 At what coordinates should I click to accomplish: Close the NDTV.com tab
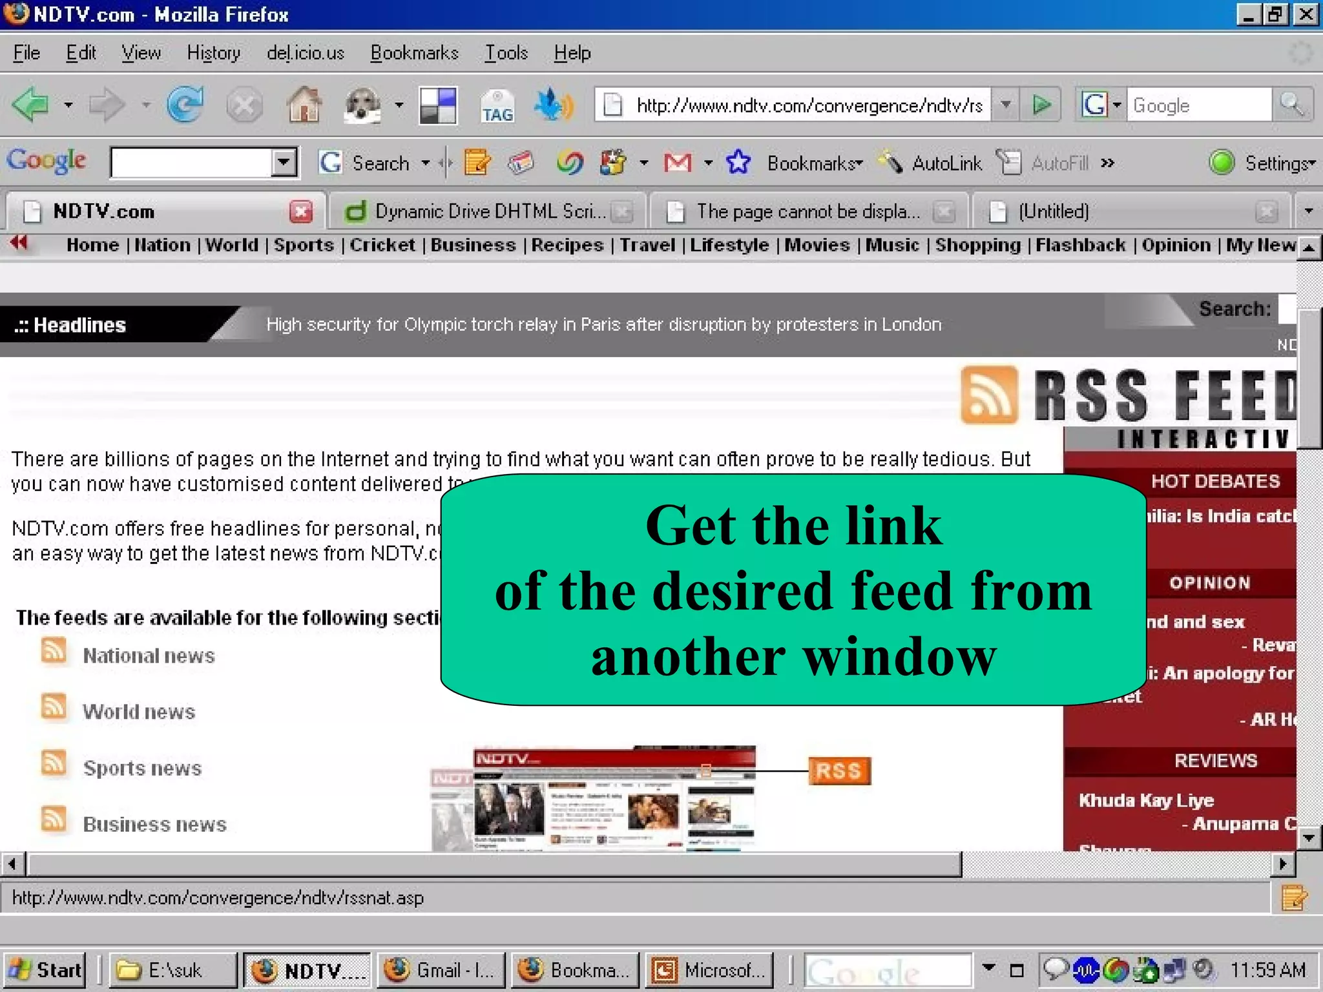(300, 211)
